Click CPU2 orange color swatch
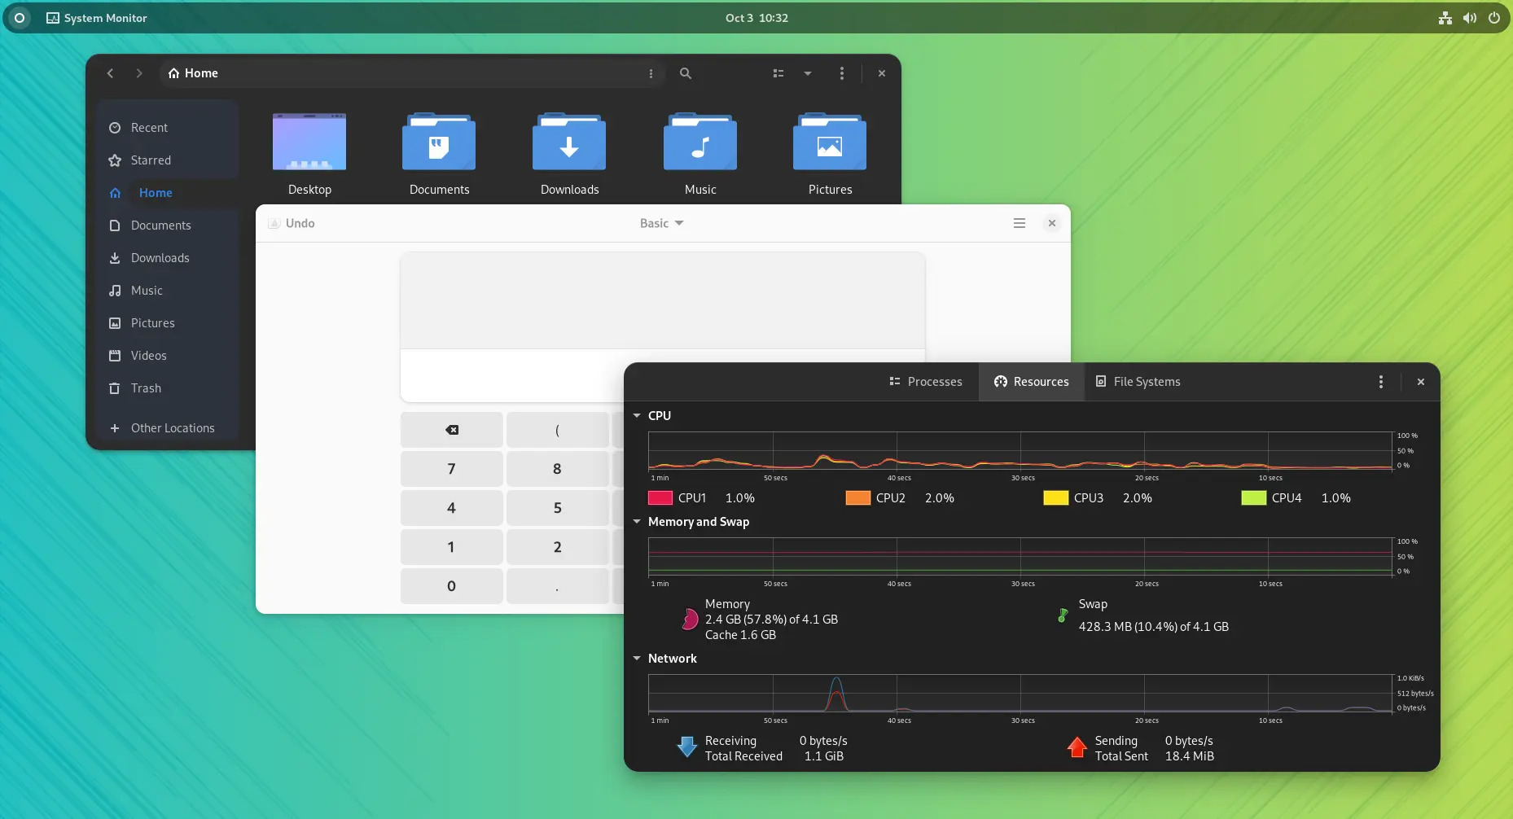The image size is (1513, 819). [858, 498]
